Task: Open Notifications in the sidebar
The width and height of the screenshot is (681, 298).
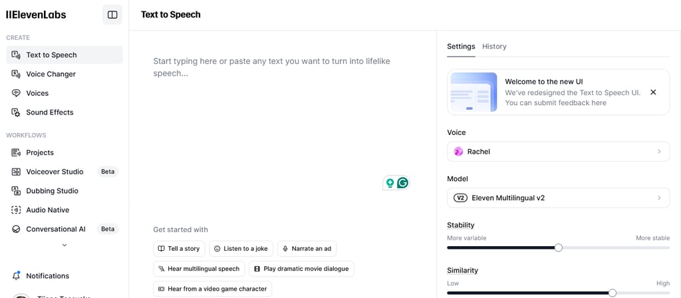Action: 65,276
